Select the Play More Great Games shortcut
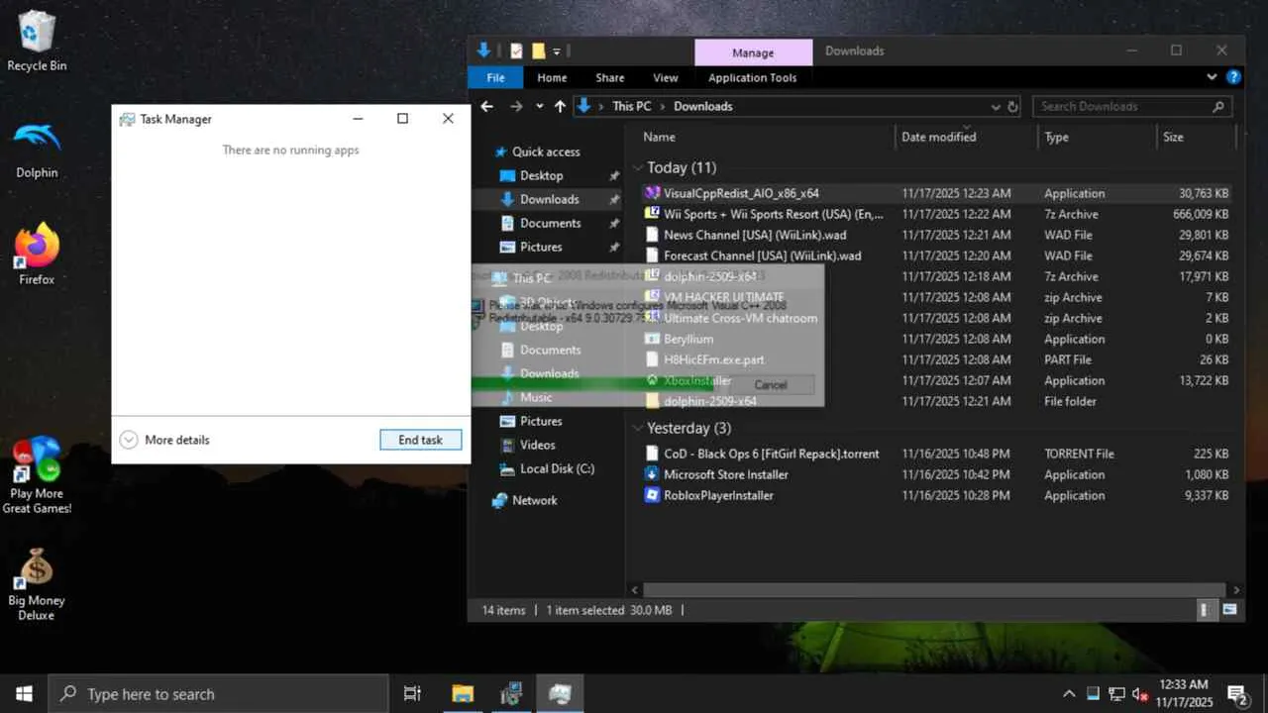The image size is (1268, 713). point(37,475)
